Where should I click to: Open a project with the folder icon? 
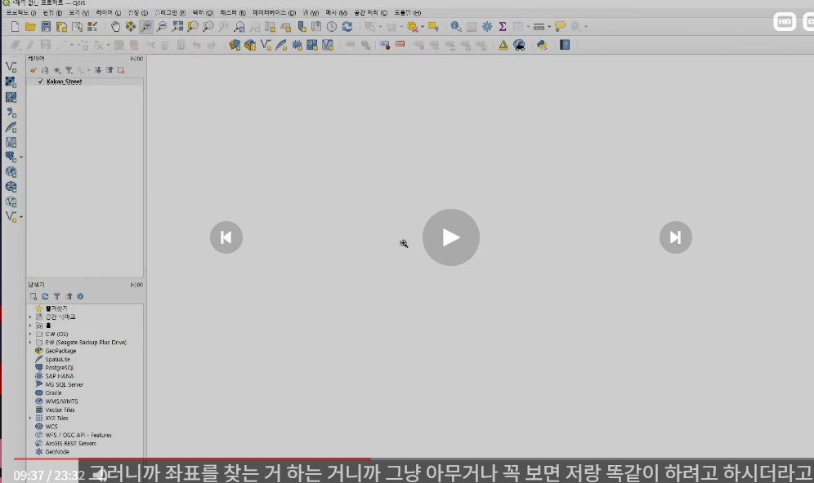(x=30, y=26)
